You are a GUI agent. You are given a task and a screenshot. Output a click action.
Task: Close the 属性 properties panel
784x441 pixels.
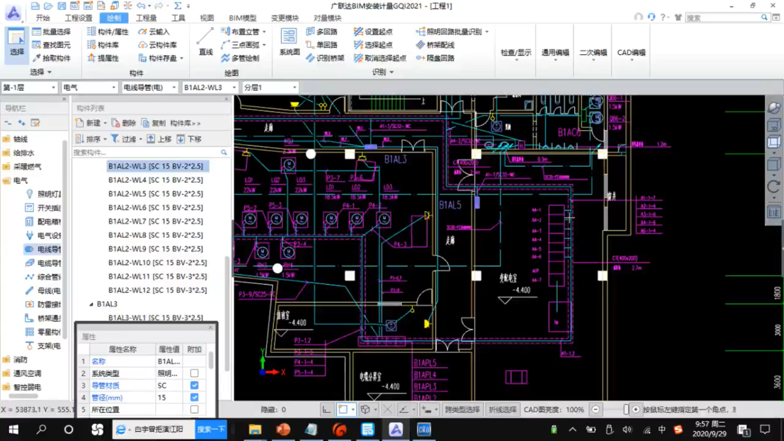(210, 328)
